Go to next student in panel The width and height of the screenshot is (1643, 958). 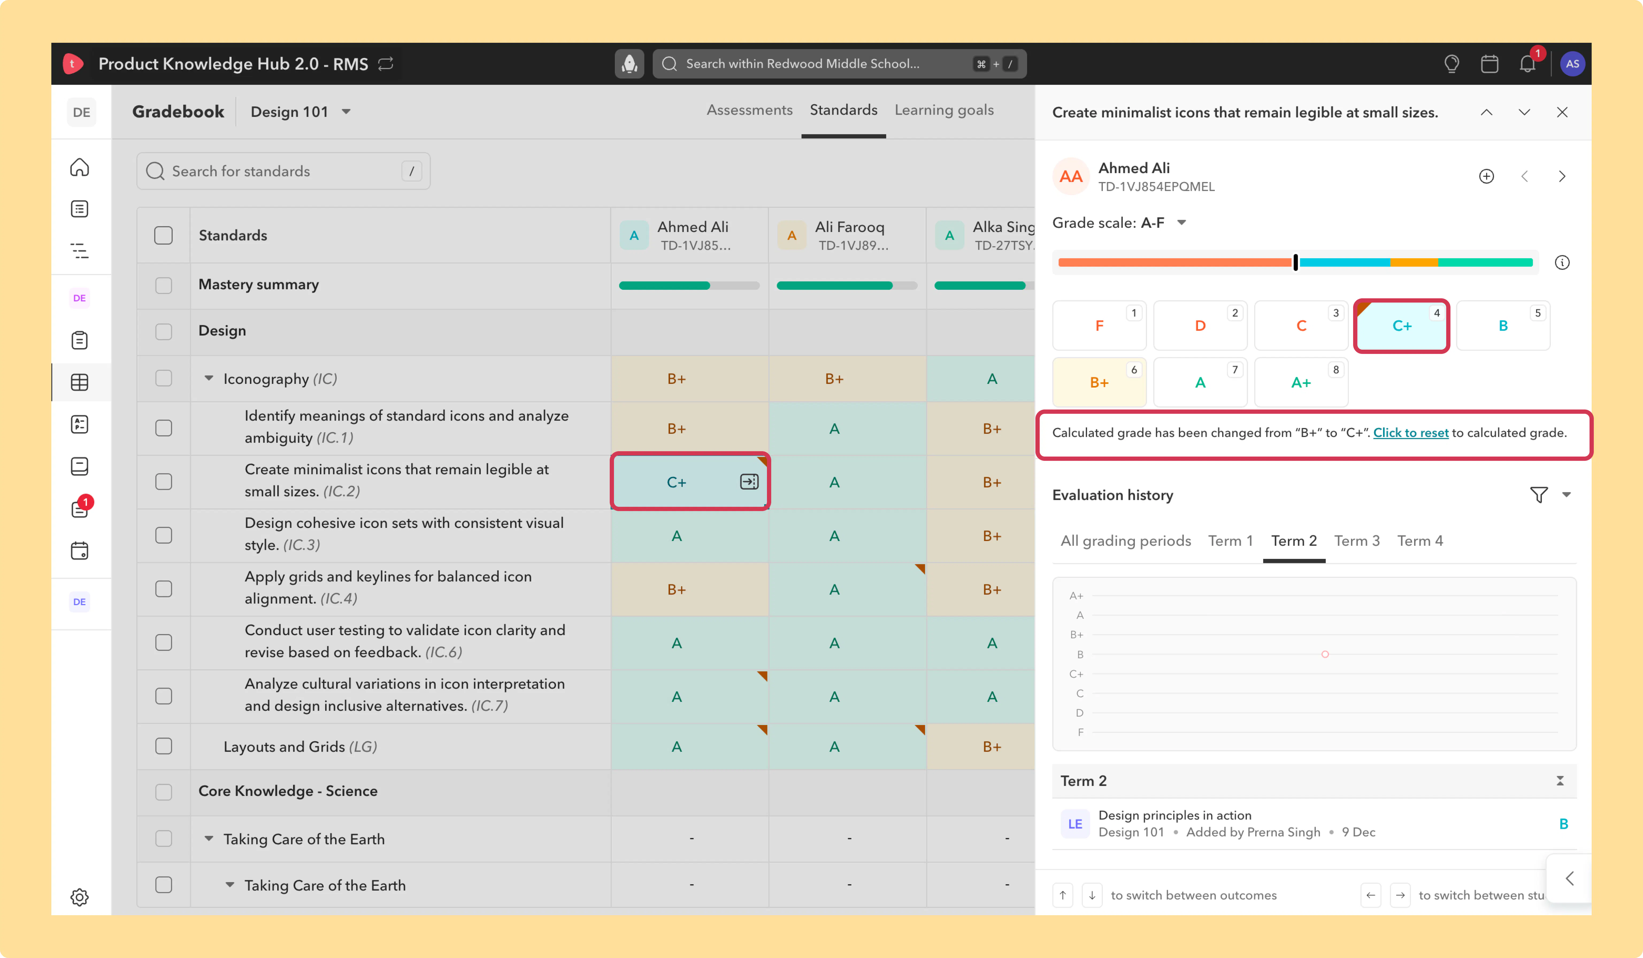pos(1562,177)
